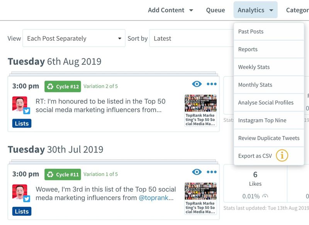Click the Variation 1 of 5 link
This screenshot has width=309, height=225.
point(100,174)
